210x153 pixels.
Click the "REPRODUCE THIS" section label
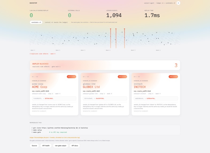coord(36,123)
